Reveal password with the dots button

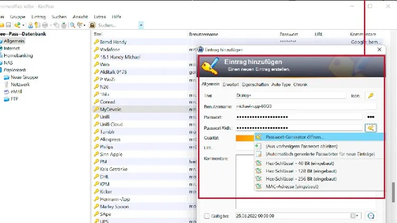tap(371, 117)
